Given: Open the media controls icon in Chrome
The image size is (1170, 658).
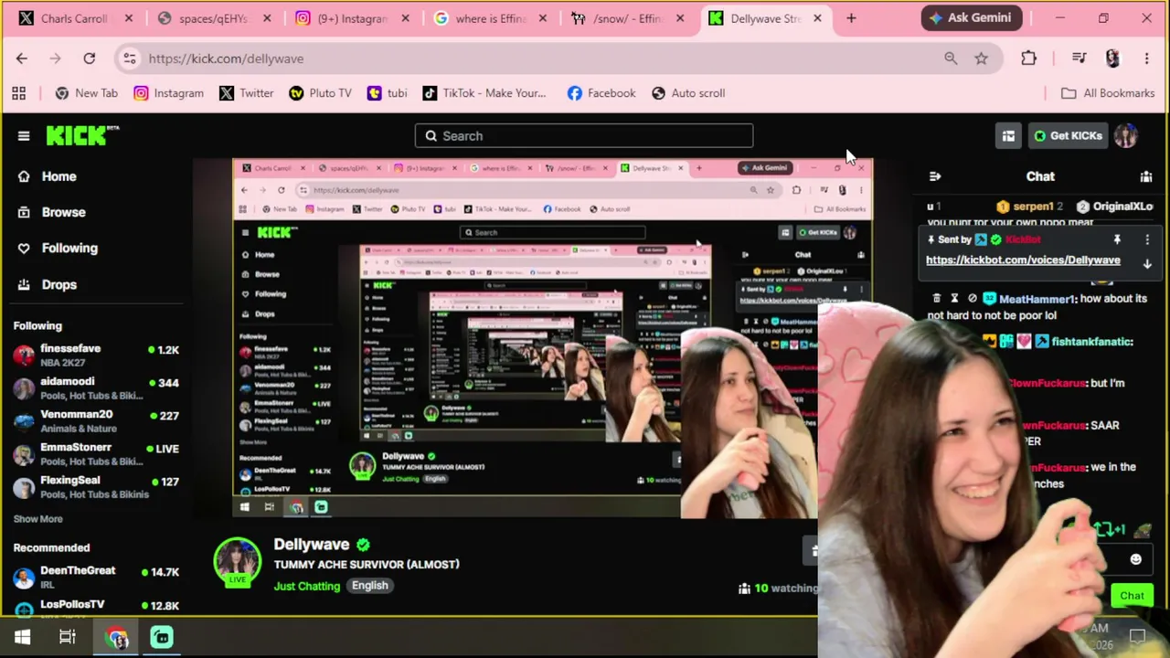Looking at the screenshot, I should tap(1080, 58).
